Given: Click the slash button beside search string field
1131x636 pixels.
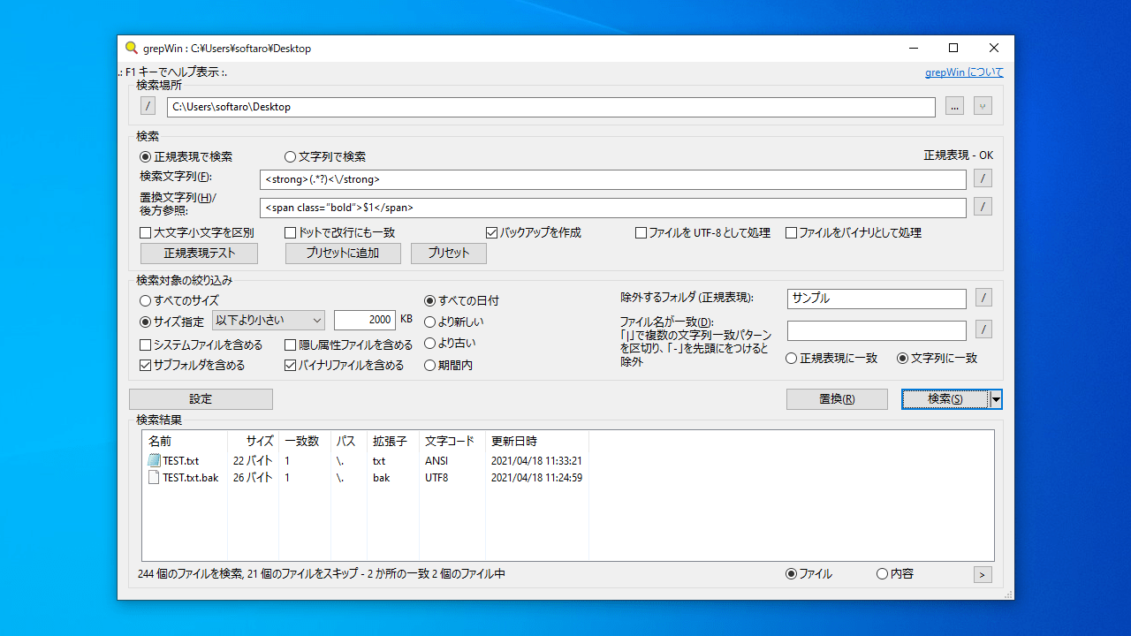Looking at the screenshot, I should [x=983, y=179].
